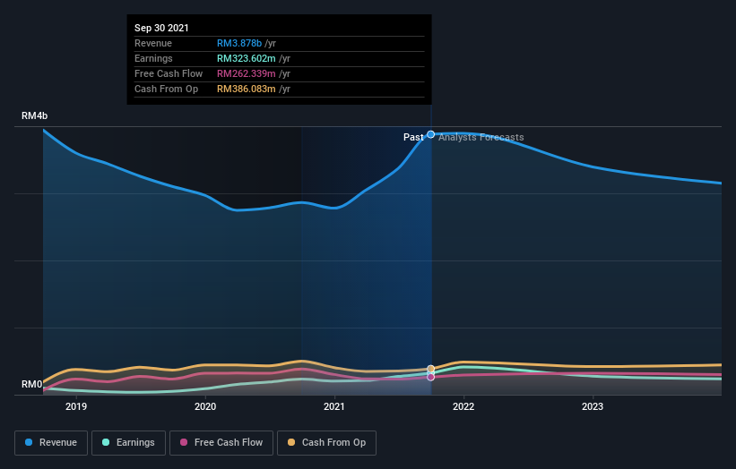Click the Cash From Op label in tooltip
The width and height of the screenshot is (736, 469).
(166, 89)
